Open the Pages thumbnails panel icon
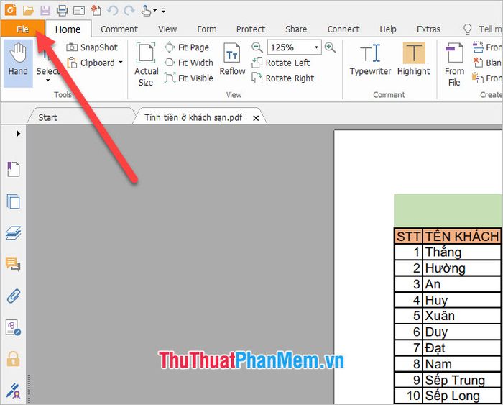503x405 pixels. [13, 201]
